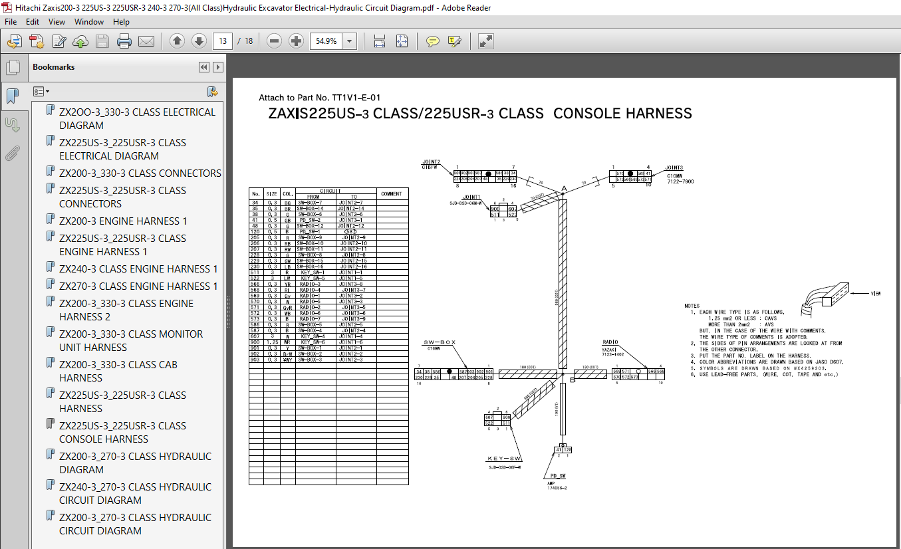Open bookmark ZX225US-3_225USR-3 CLASS ELECTRICAL DIAGRAM
The width and height of the screenshot is (901, 549).
122,149
